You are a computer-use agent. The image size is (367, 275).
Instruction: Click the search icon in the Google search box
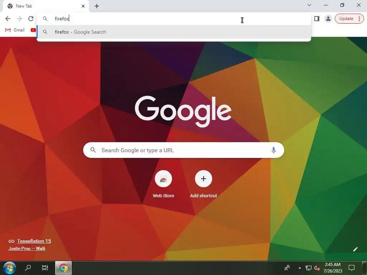(93, 150)
